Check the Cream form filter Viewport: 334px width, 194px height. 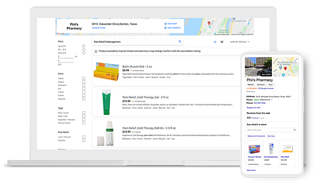(83, 95)
